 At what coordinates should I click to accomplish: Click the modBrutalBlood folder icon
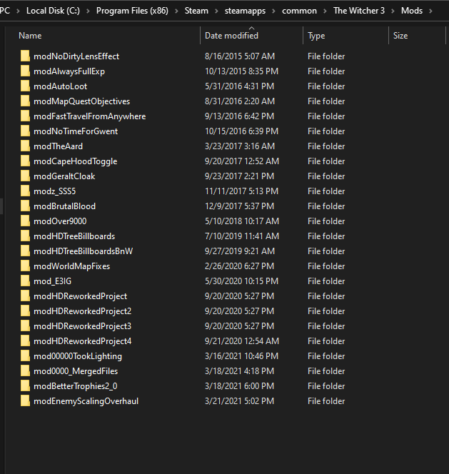coord(25,206)
